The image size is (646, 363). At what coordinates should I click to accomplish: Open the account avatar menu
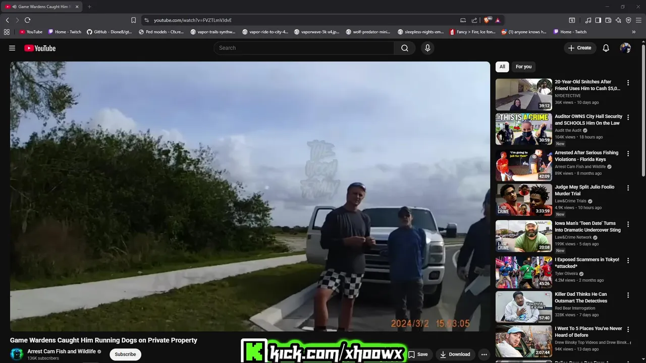click(625, 48)
